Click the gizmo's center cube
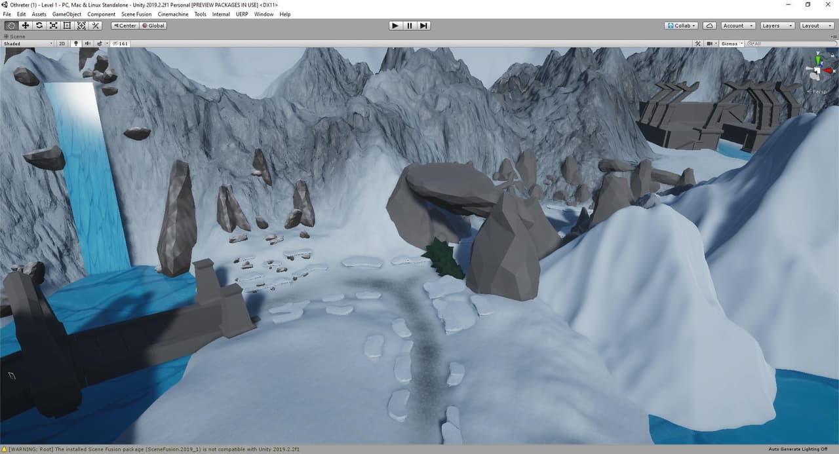The image size is (839, 454). coord(817,70)
